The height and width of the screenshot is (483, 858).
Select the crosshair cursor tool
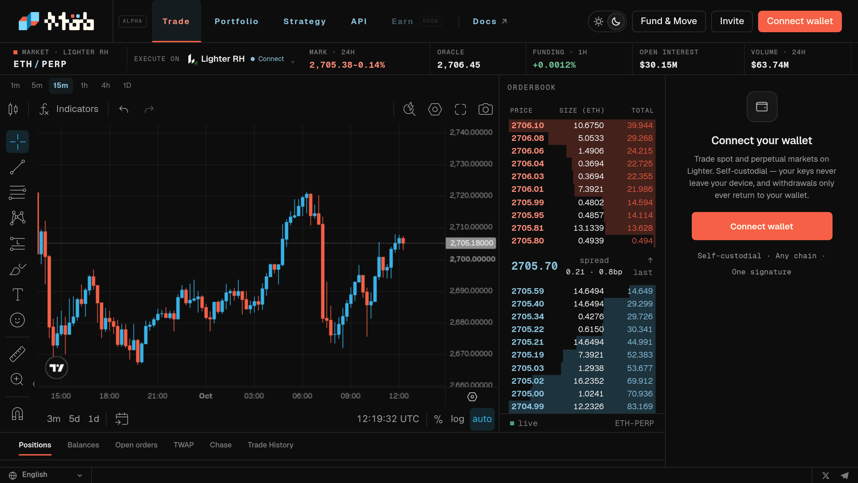pos(17,142)
